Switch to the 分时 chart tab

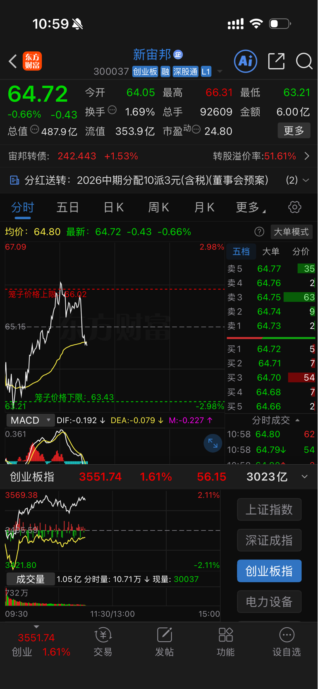[23, 207]
